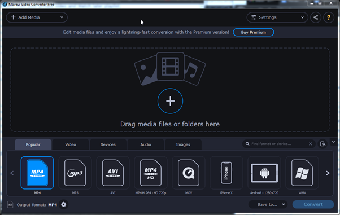Image resolution: width=340 pixels, height=215 pixels.
Task: Switch to the Video tab
Action: click(x=71, y=144)
